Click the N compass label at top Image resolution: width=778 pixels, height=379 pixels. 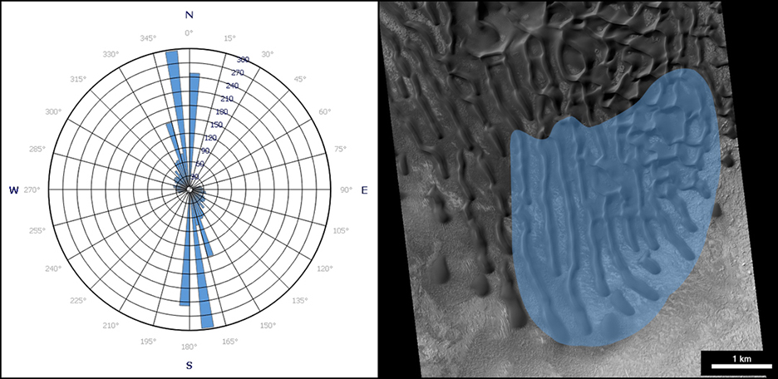pyautogui.click(x=189, y=15)
